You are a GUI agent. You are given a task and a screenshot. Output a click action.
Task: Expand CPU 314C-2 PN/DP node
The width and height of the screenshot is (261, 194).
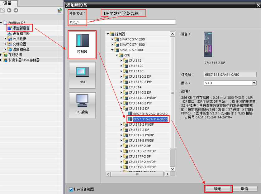121,98
